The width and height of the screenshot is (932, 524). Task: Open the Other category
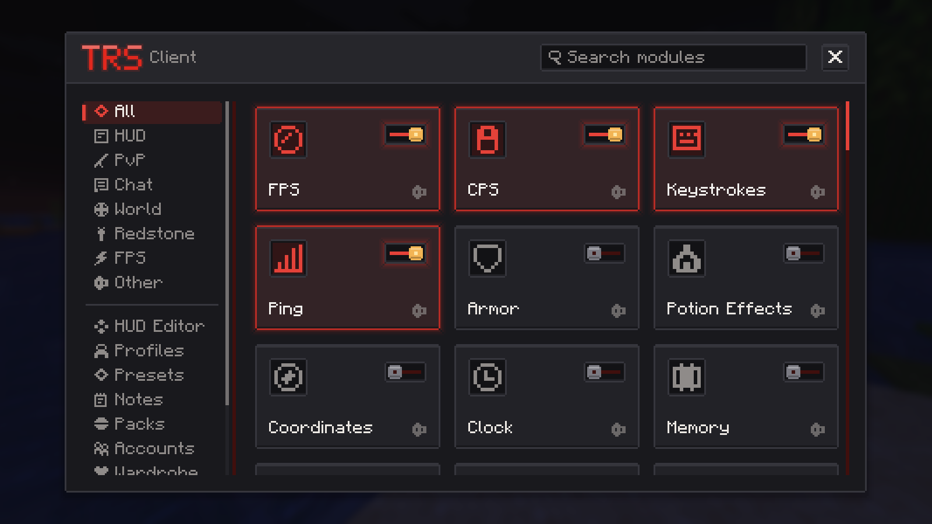pos(152,282)
